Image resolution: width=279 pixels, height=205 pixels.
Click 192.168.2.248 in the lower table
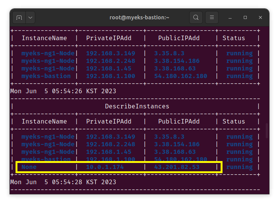pos(110,144)
